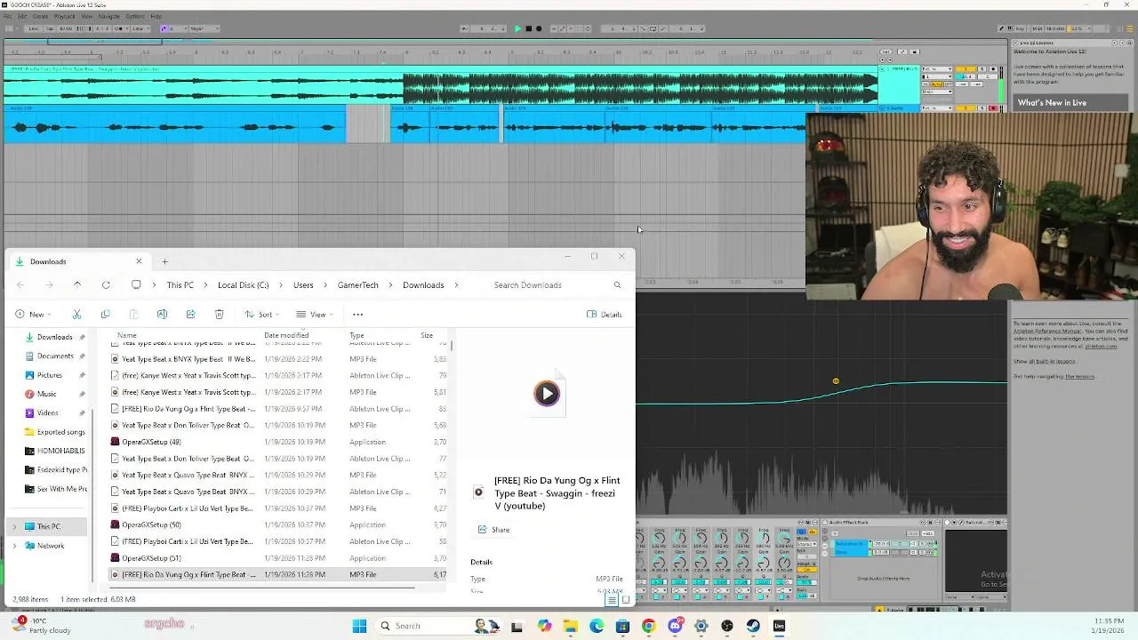Open Pictures in the Explorer sidebar
Screen dimensions: 1138x640
click(50, 375)
